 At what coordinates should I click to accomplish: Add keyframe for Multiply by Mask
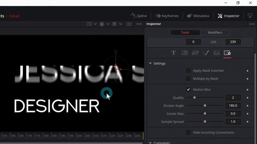[x=247, y=79]
